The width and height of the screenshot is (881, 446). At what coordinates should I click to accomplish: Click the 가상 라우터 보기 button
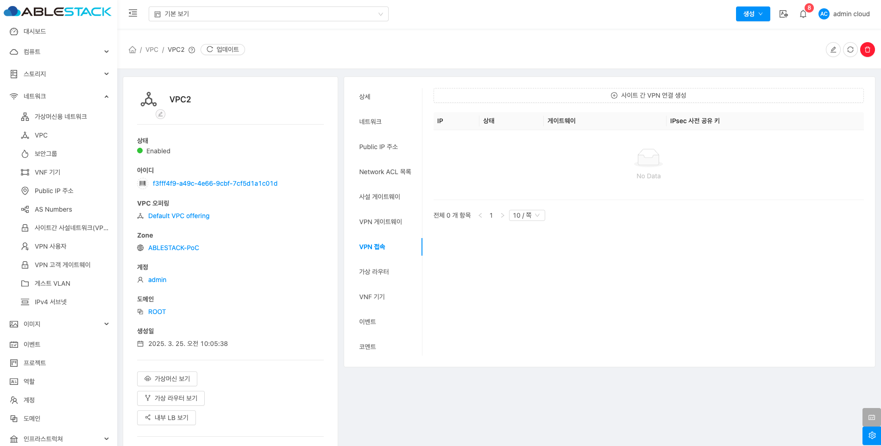pos(171,398)
